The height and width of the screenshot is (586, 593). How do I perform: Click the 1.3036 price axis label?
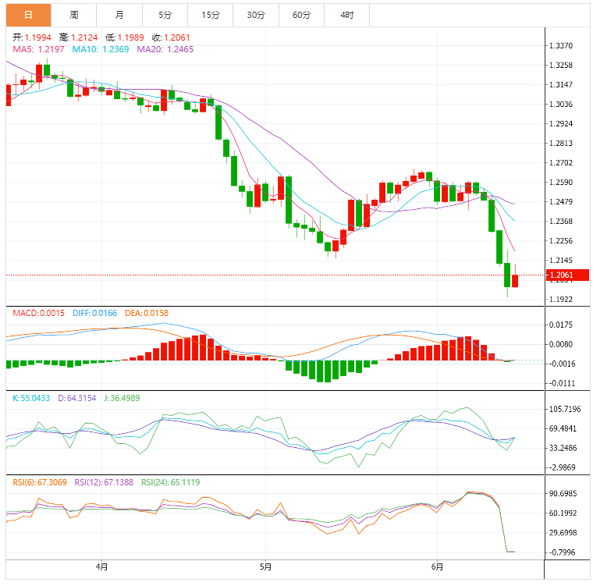(561, 105)
